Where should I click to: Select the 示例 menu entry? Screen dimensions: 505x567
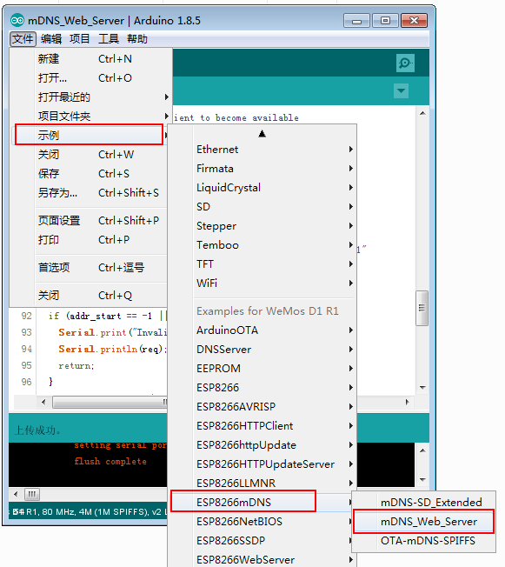point(89,135)
